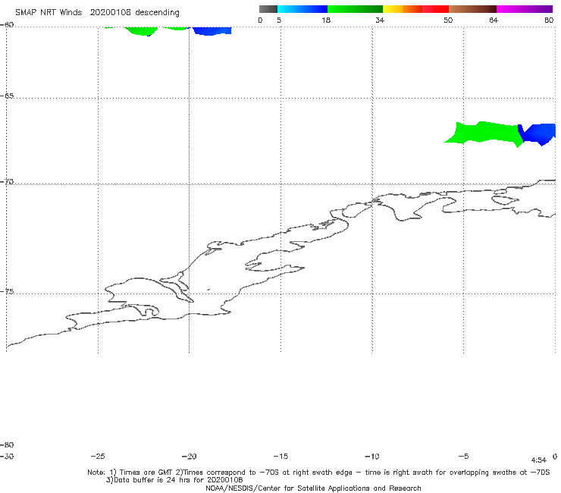The height and width of the screenshot is (493, 561).
Task: Click the -25 longitude axis label
Action: click(98, 456)
